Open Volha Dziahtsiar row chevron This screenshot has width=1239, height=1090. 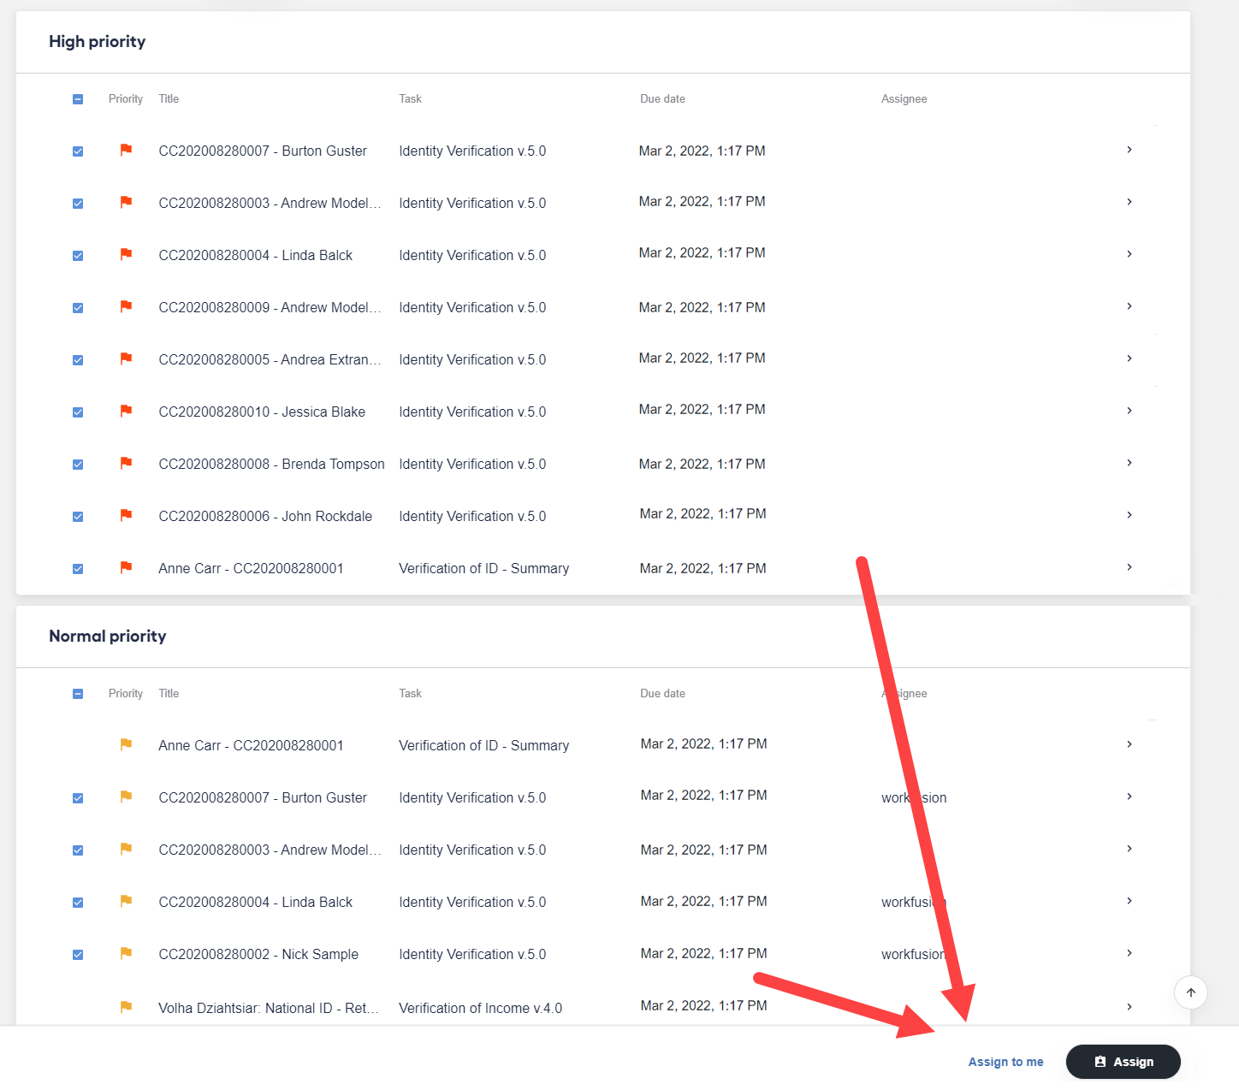(1129, 1007)
